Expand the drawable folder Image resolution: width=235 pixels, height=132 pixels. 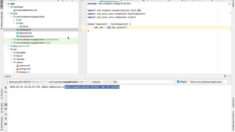[x=11, y=52]
